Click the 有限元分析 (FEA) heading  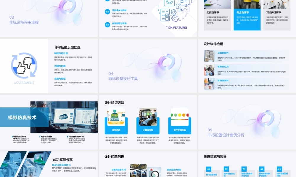(x=76, y=137)
